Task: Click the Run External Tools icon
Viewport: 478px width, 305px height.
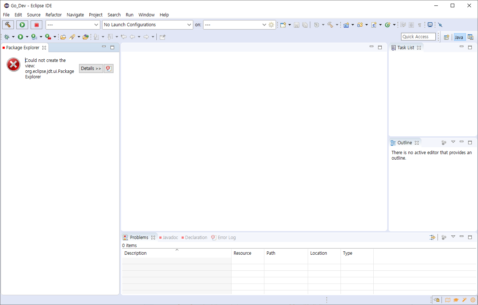Action: [x=48, y=37]
